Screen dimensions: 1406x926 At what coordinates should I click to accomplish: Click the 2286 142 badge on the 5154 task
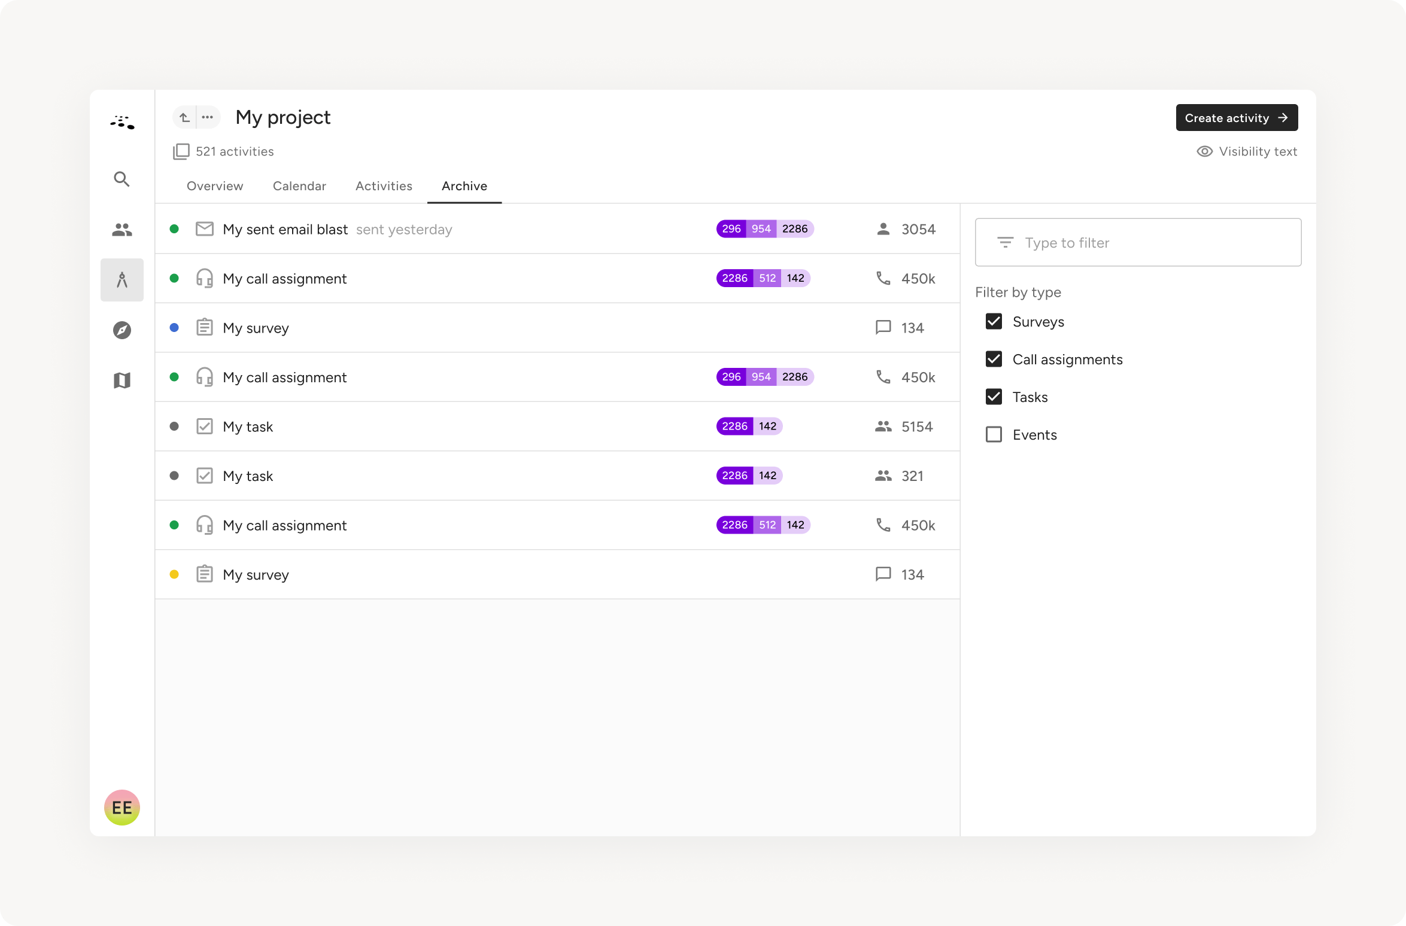749,427
